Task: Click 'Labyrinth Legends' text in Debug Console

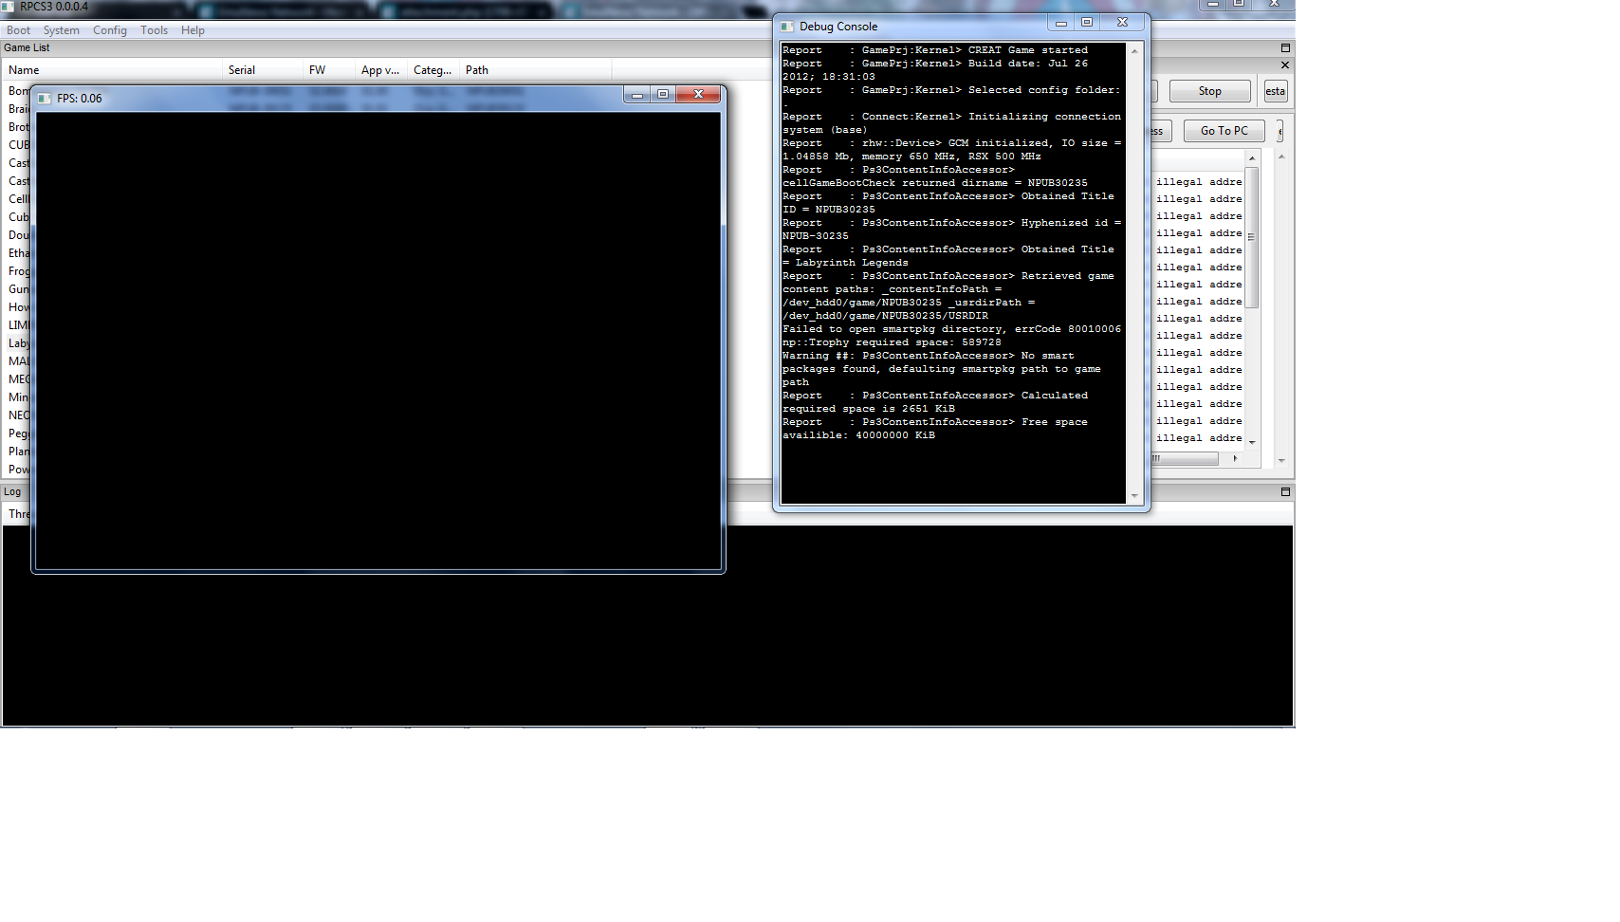Action: point(852,263)
